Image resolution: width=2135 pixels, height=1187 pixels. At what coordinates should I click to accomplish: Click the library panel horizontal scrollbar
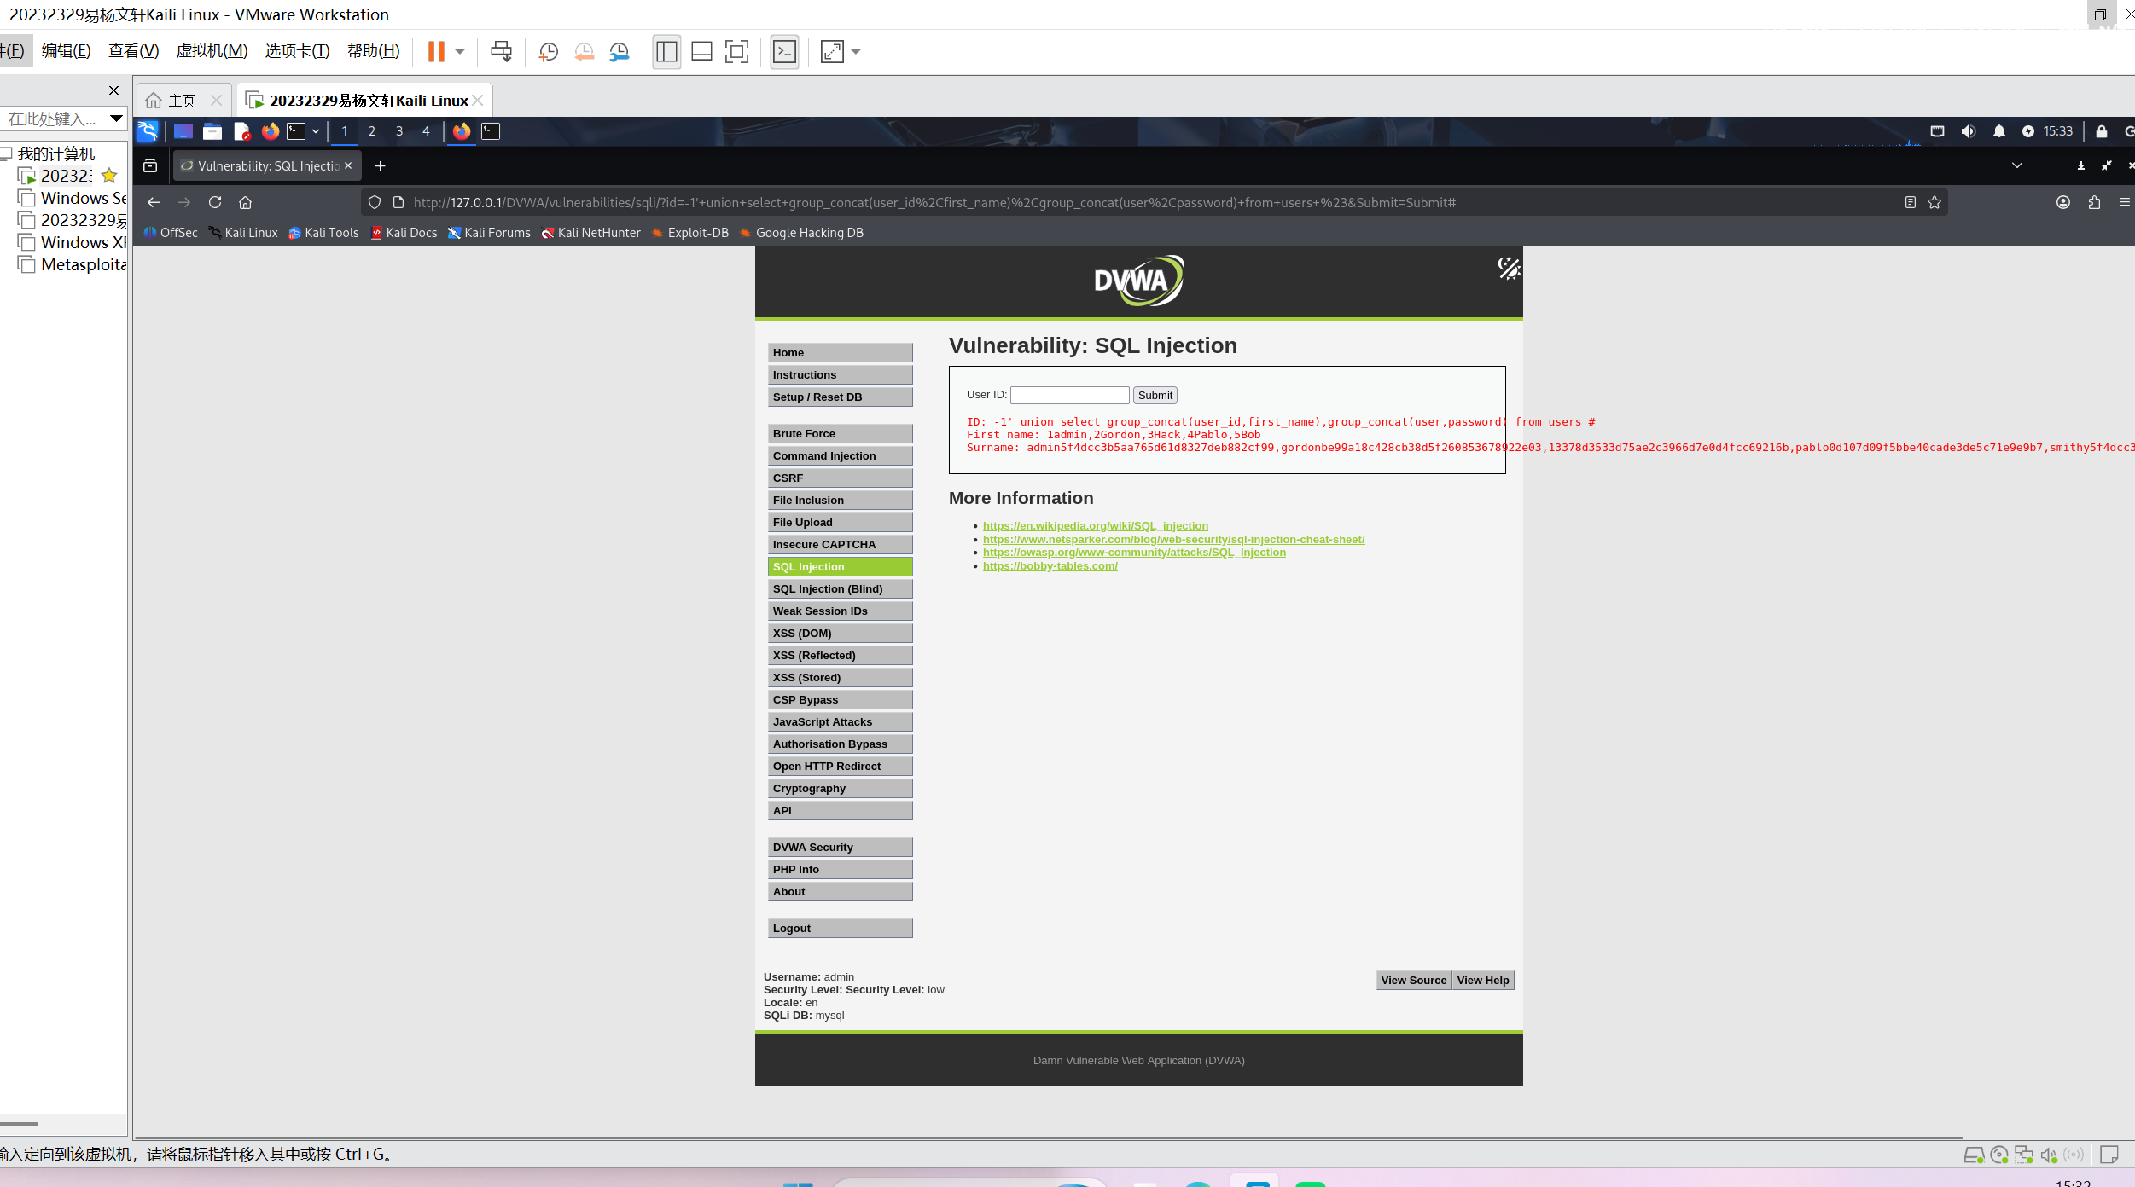tap(19, 1124)
